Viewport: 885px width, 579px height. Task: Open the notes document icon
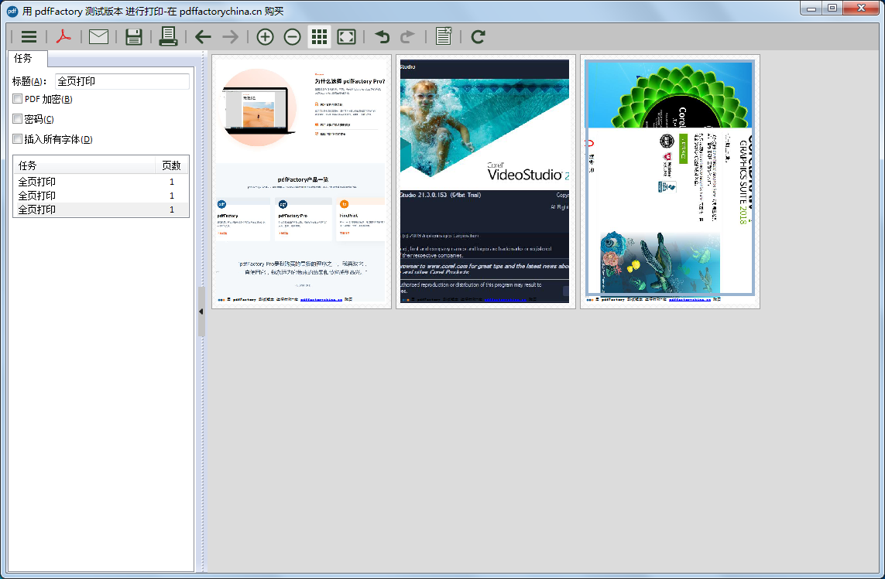[444, 36]
